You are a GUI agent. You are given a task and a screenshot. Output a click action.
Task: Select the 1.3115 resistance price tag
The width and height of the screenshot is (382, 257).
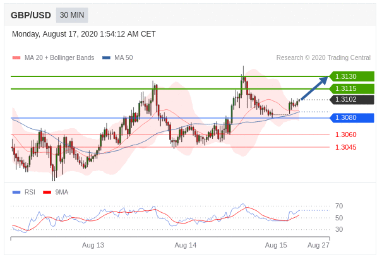(x=352, y=88)
